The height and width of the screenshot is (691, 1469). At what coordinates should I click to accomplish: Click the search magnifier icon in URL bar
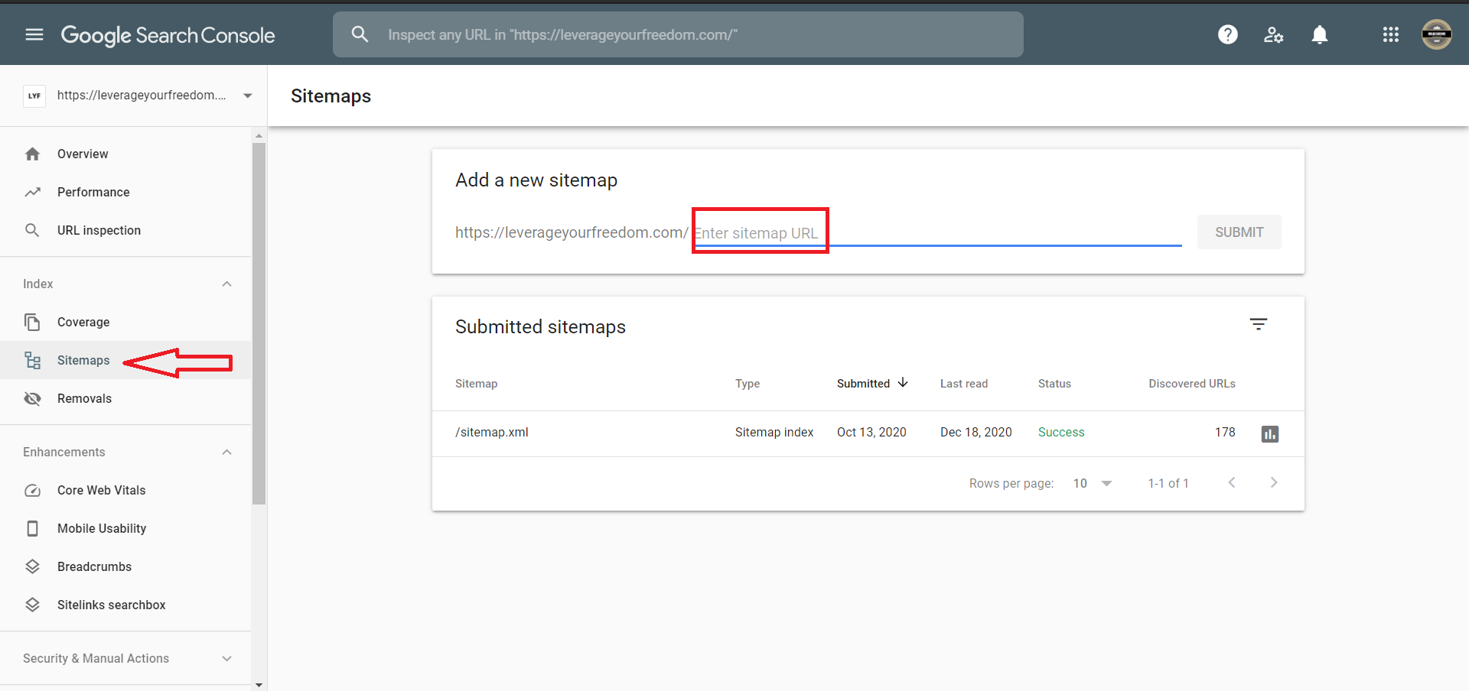pyautogui.click(x=360, y=34)
